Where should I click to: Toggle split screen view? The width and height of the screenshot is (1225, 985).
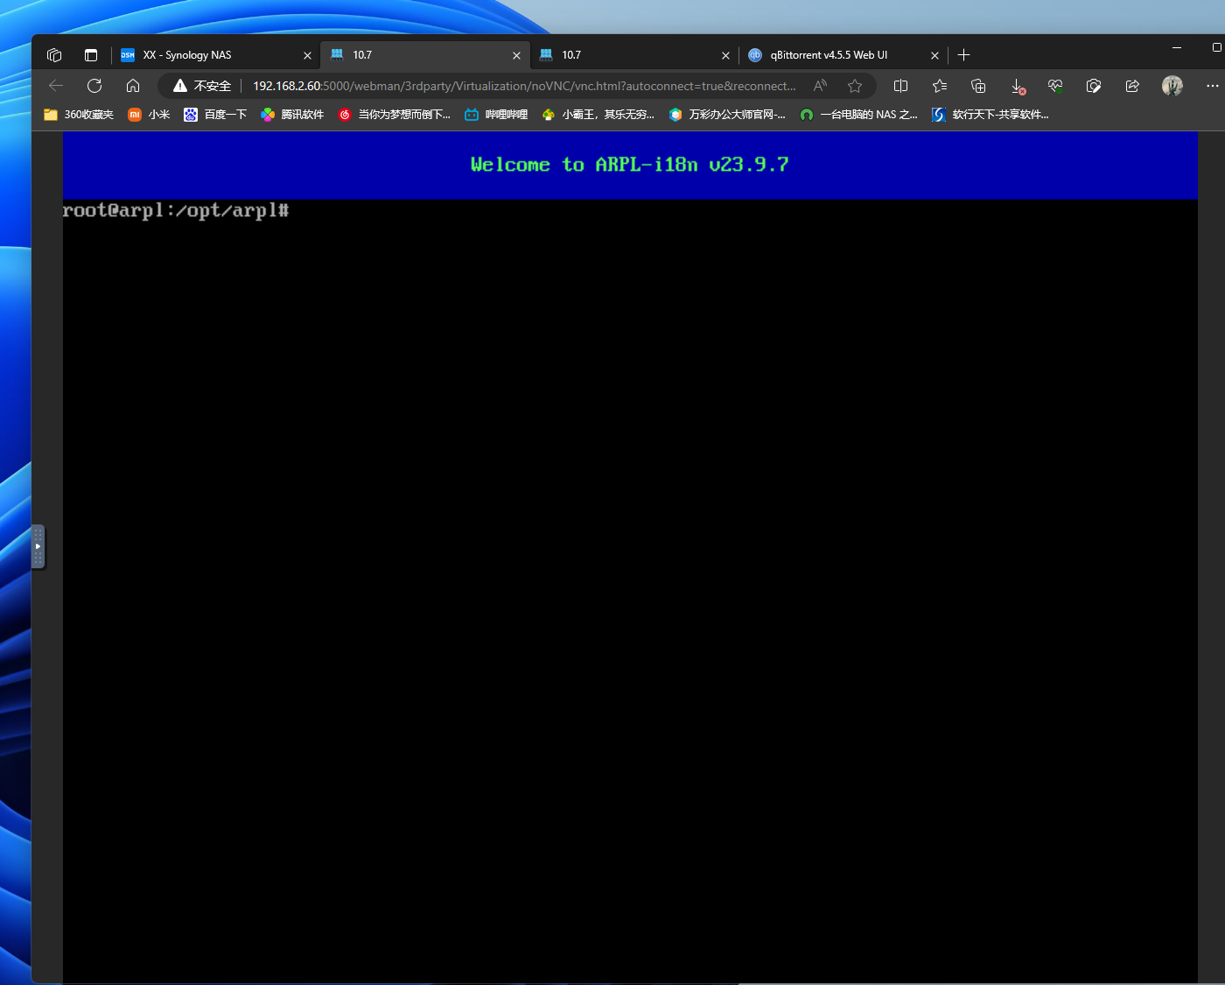coord(900,86)
